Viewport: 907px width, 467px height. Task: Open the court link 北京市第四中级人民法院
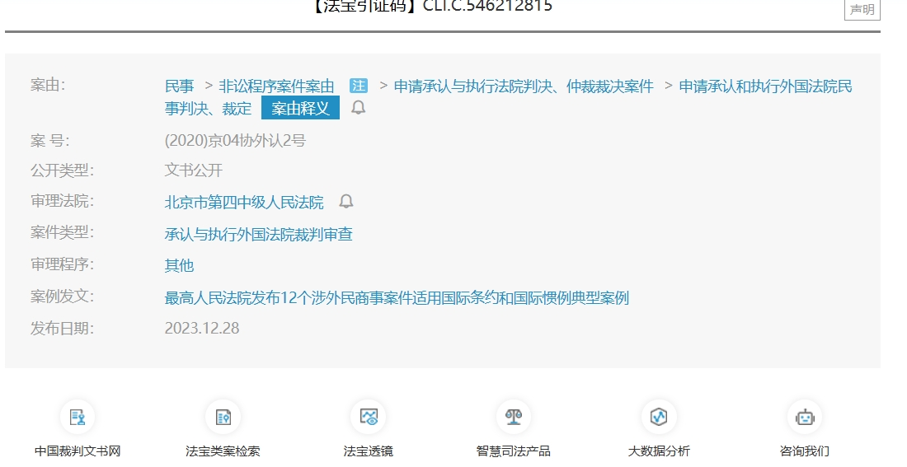tap(244, 203)
